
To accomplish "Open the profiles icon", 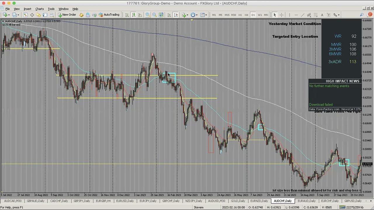I will (15, 15).
